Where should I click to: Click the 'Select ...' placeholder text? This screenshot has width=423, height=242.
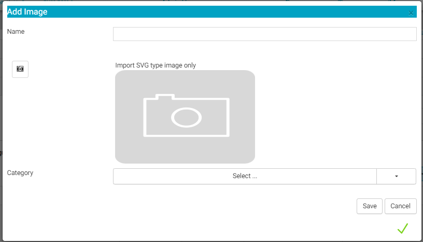(245, 176)
